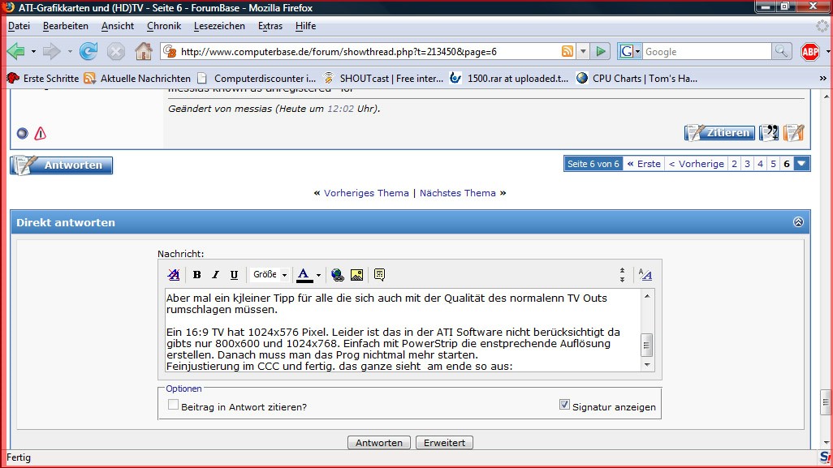
Task: Toggle underline formatting in message editor
Action: pos(234,274)
